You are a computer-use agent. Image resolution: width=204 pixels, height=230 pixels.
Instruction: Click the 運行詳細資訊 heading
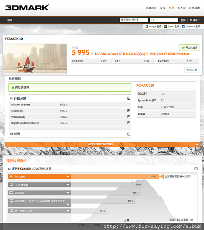[x=17, y=161]
